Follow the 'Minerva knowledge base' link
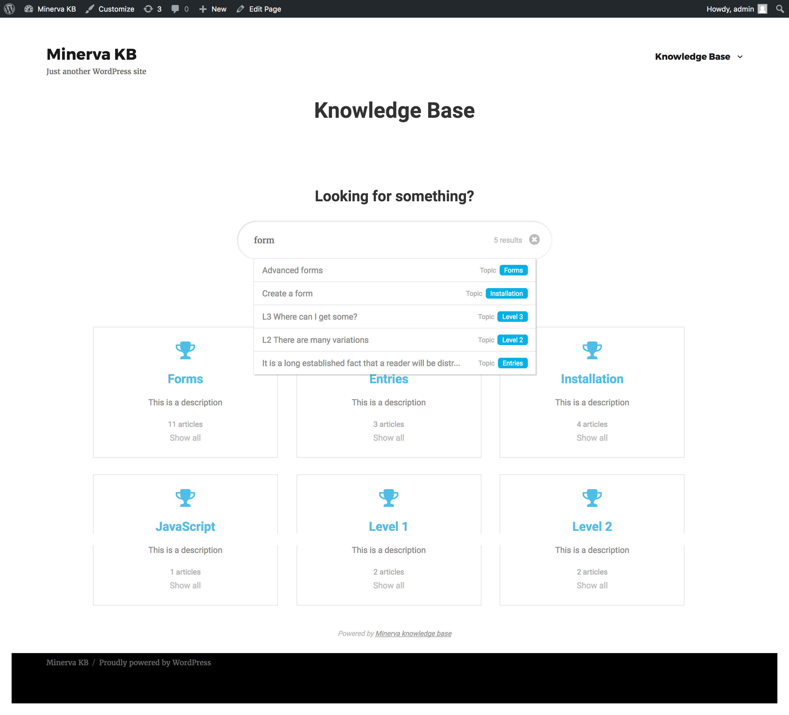789x715 pixels. pyautogui.click(x=413, y=634)
